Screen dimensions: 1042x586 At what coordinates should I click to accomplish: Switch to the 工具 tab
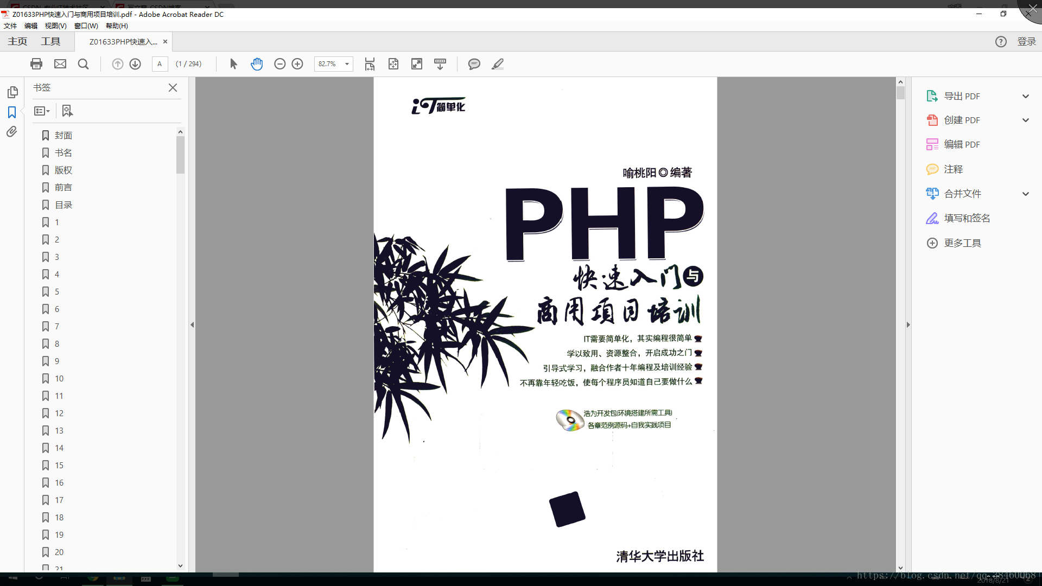point(50,42)
